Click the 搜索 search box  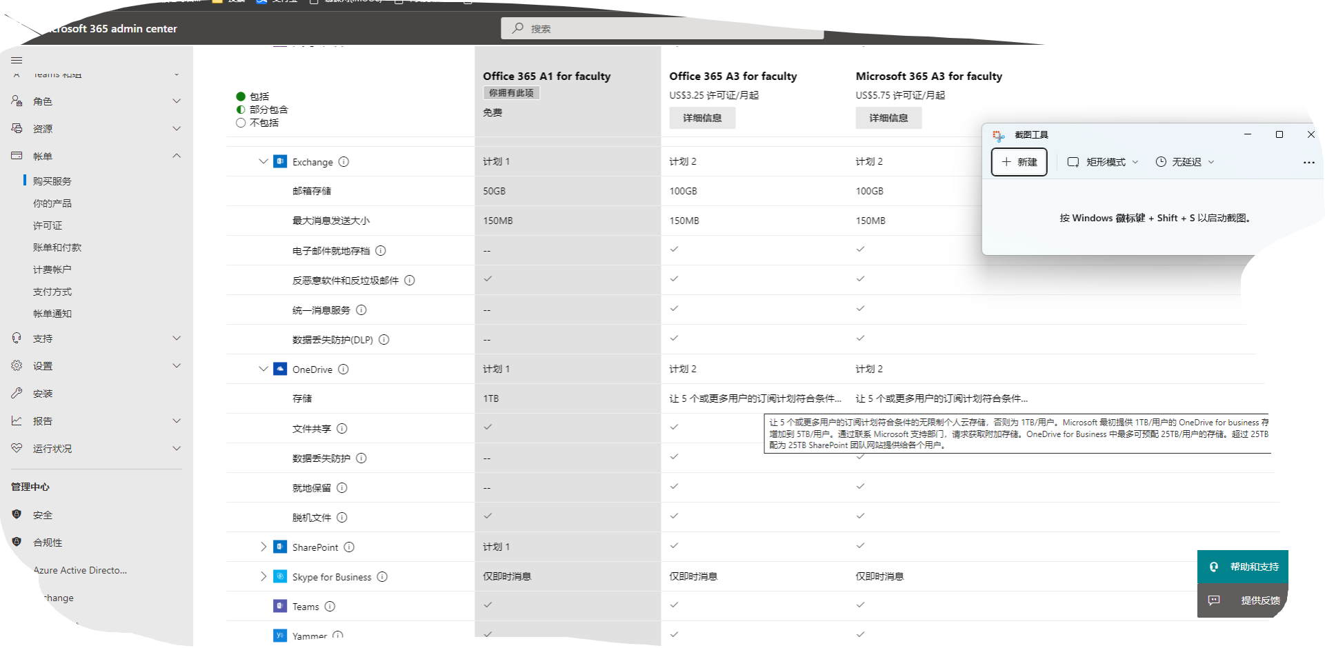click(662, 28)
